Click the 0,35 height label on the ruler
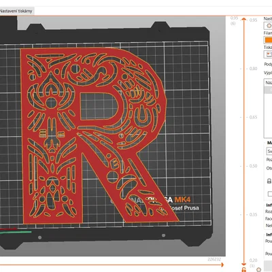The width and height of the screenshot is (272, 272). coord(253,215)
